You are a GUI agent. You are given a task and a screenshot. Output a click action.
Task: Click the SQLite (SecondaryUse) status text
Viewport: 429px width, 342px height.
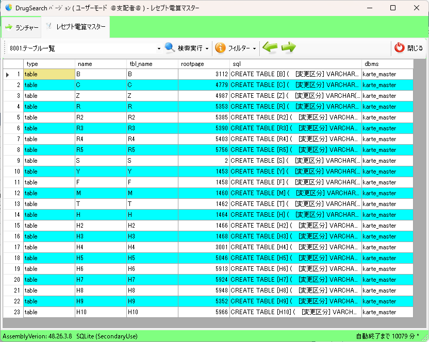tap(107, 336)
